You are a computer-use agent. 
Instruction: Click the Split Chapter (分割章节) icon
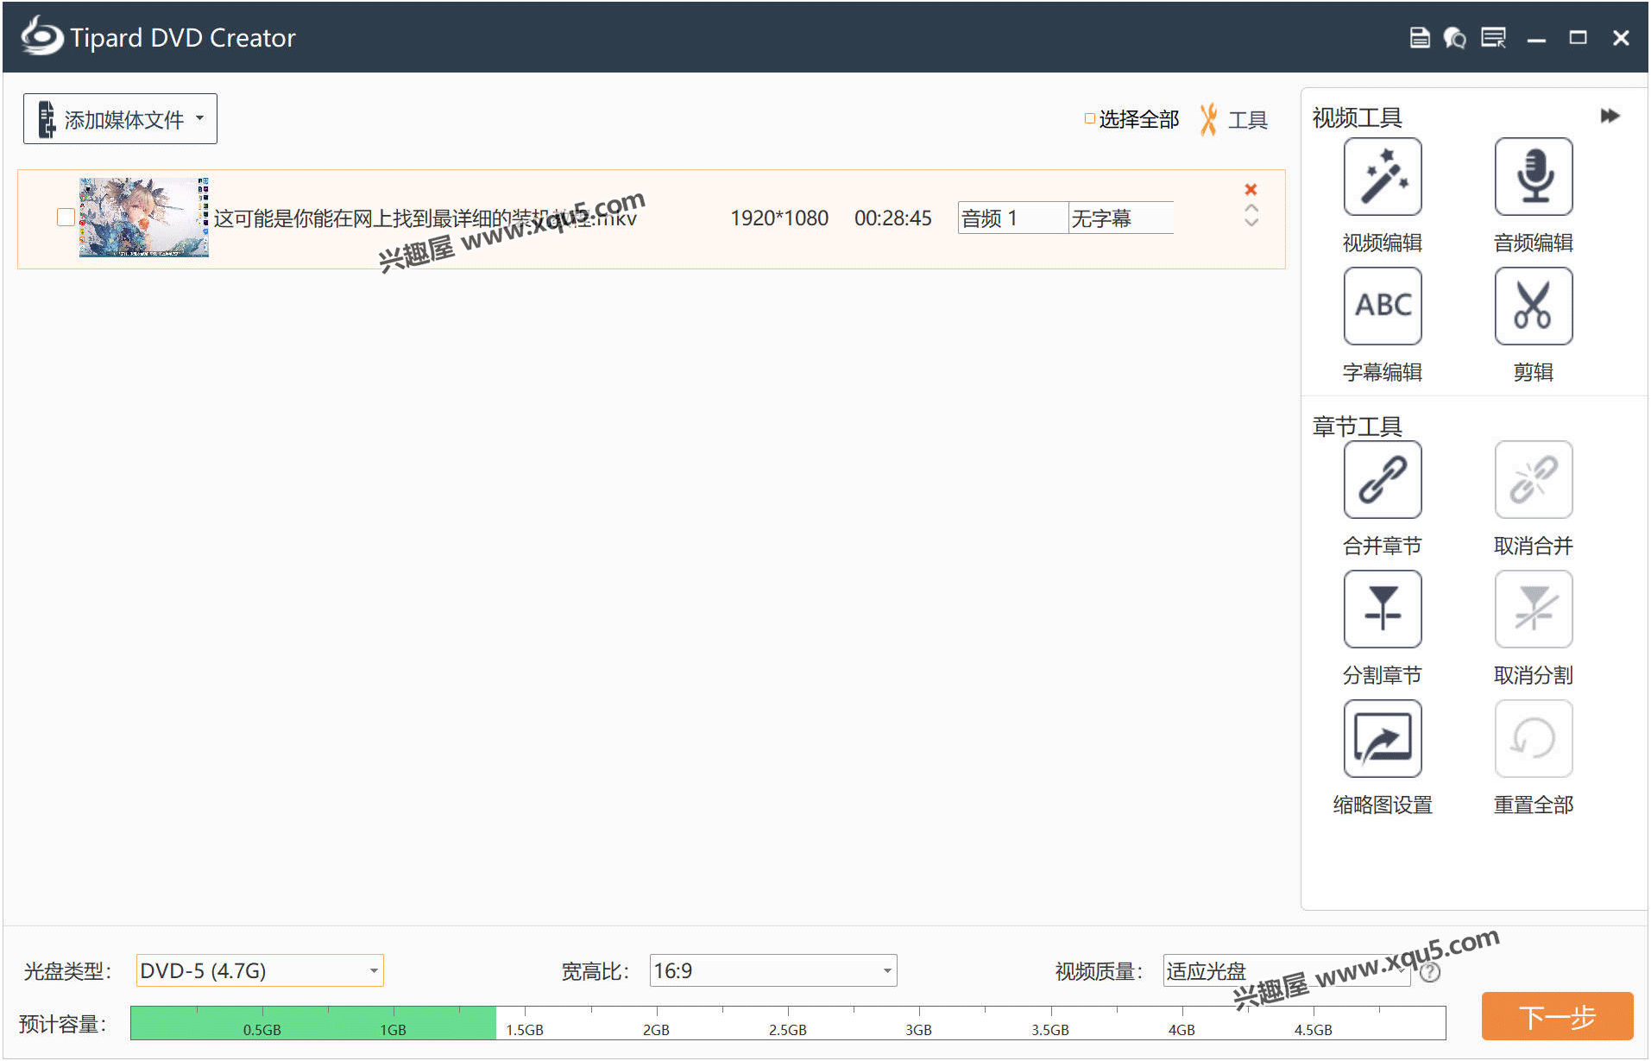click(1382, 609)
